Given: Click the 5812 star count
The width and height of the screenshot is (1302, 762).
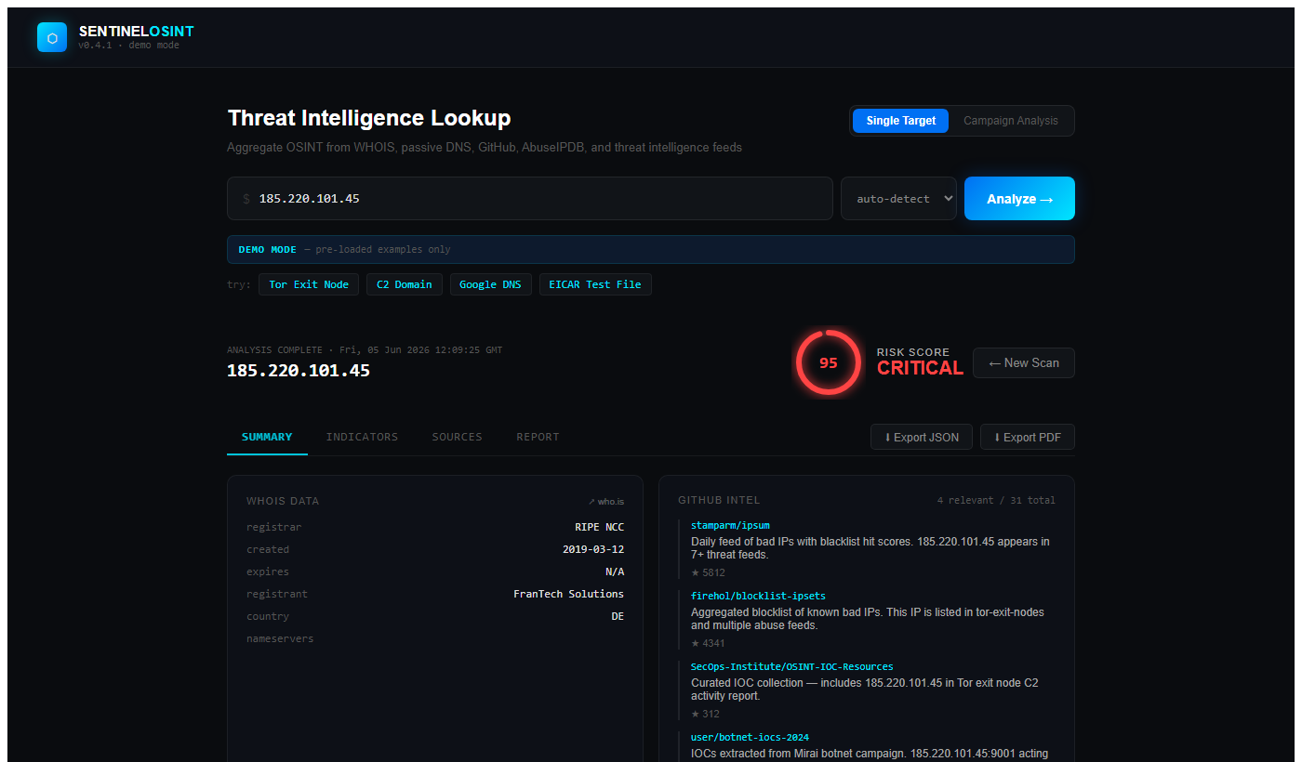Looking at the screenshot, I should coord(708,572).
